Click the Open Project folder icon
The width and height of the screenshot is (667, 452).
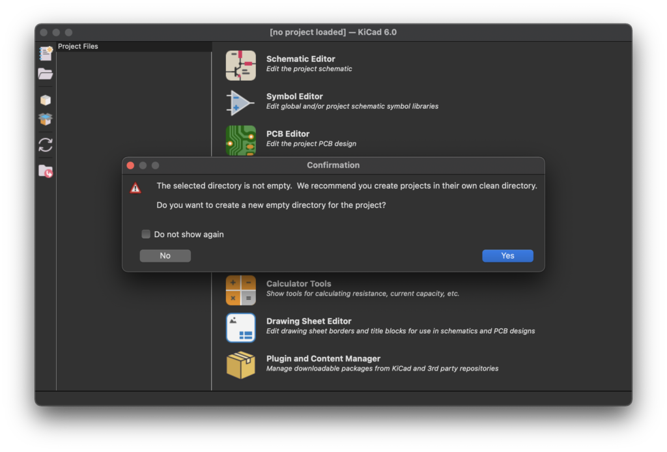coord(46,74)
